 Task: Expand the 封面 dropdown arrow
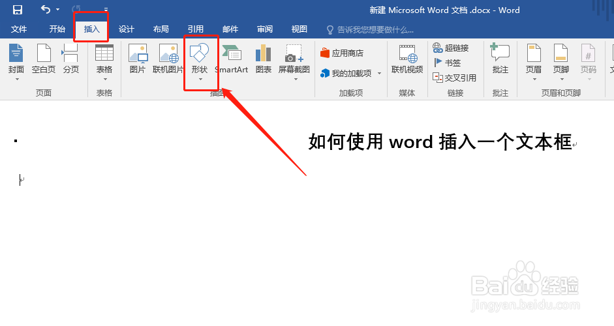17,80
